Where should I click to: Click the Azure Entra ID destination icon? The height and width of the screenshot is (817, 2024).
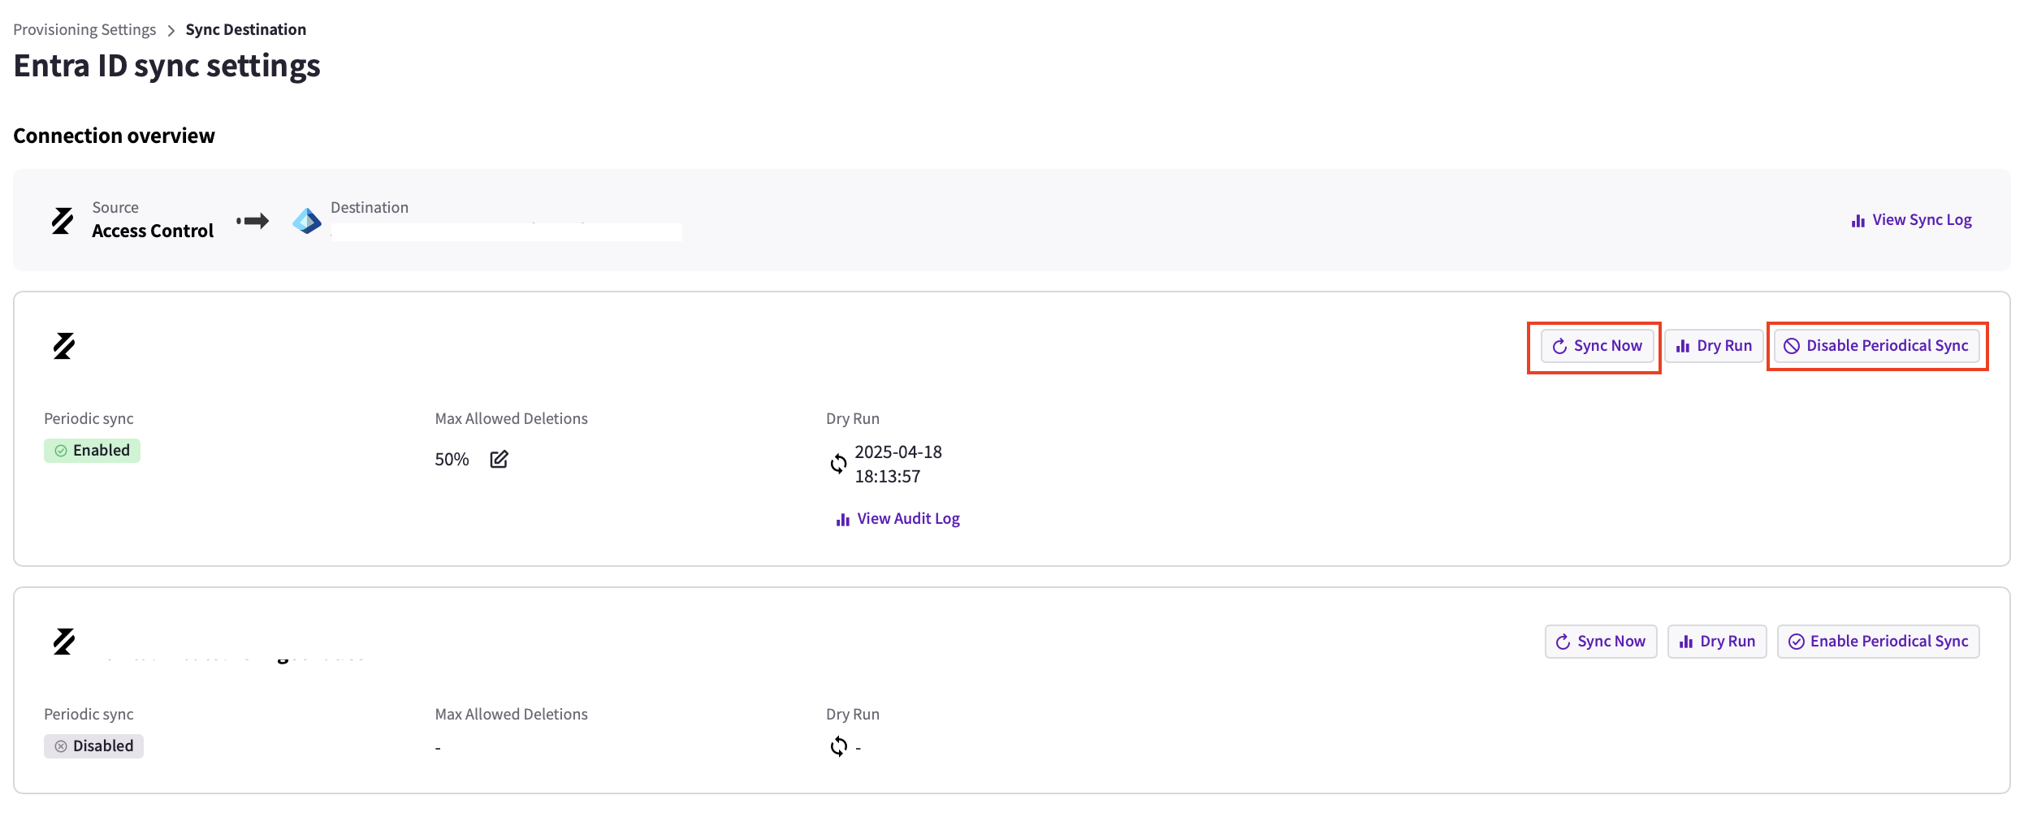(306, 221)
